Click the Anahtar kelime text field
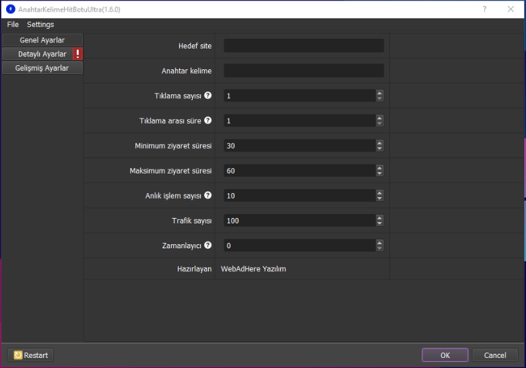This screenshot has width=526, height=368. pos(303,71)
